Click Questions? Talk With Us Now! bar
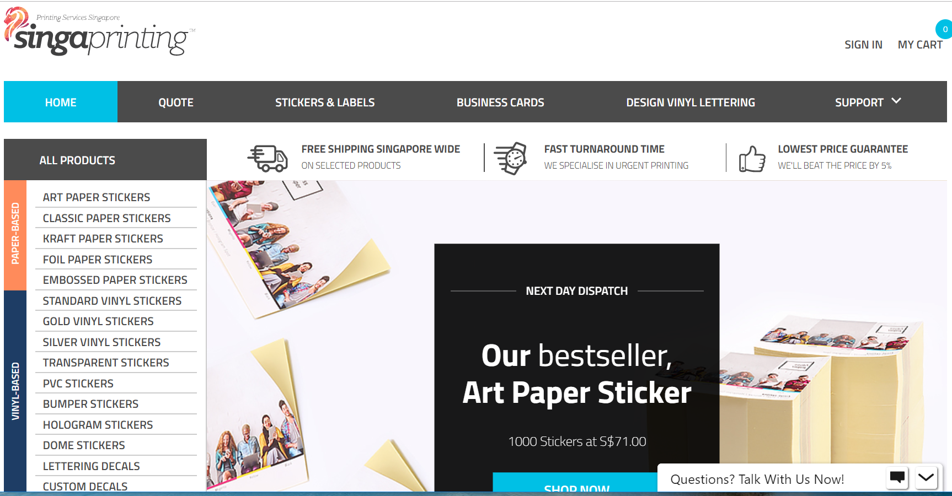 [757, 479]
